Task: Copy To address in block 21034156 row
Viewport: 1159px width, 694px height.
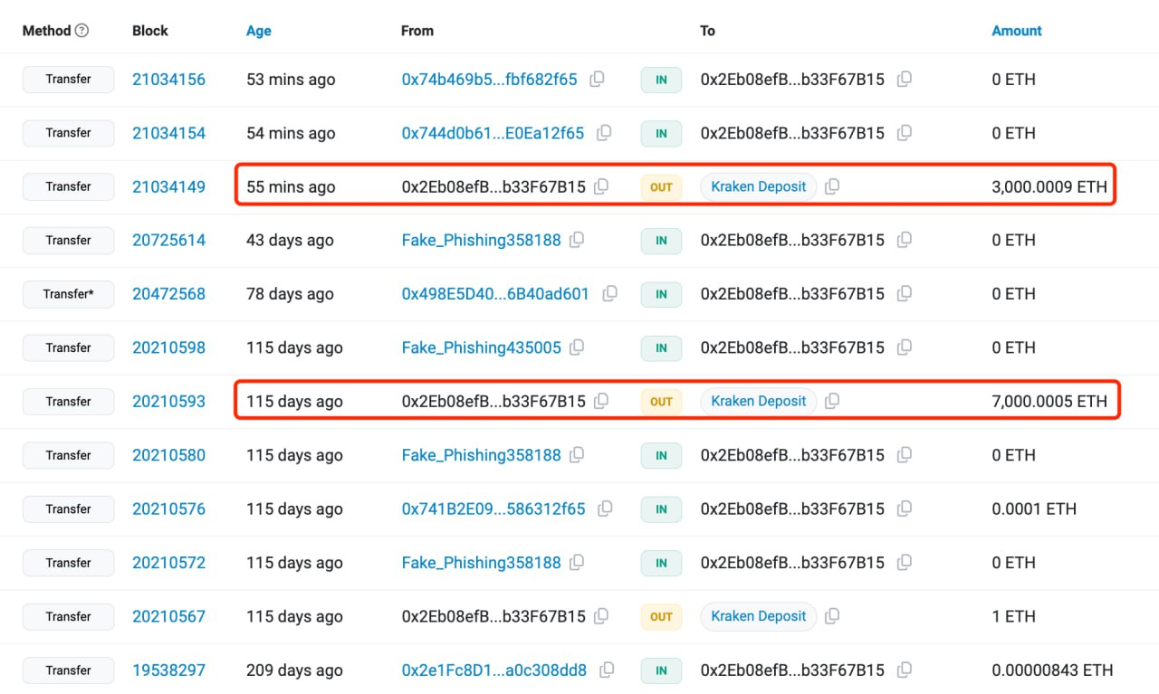Action: click(x=904, y=80)
